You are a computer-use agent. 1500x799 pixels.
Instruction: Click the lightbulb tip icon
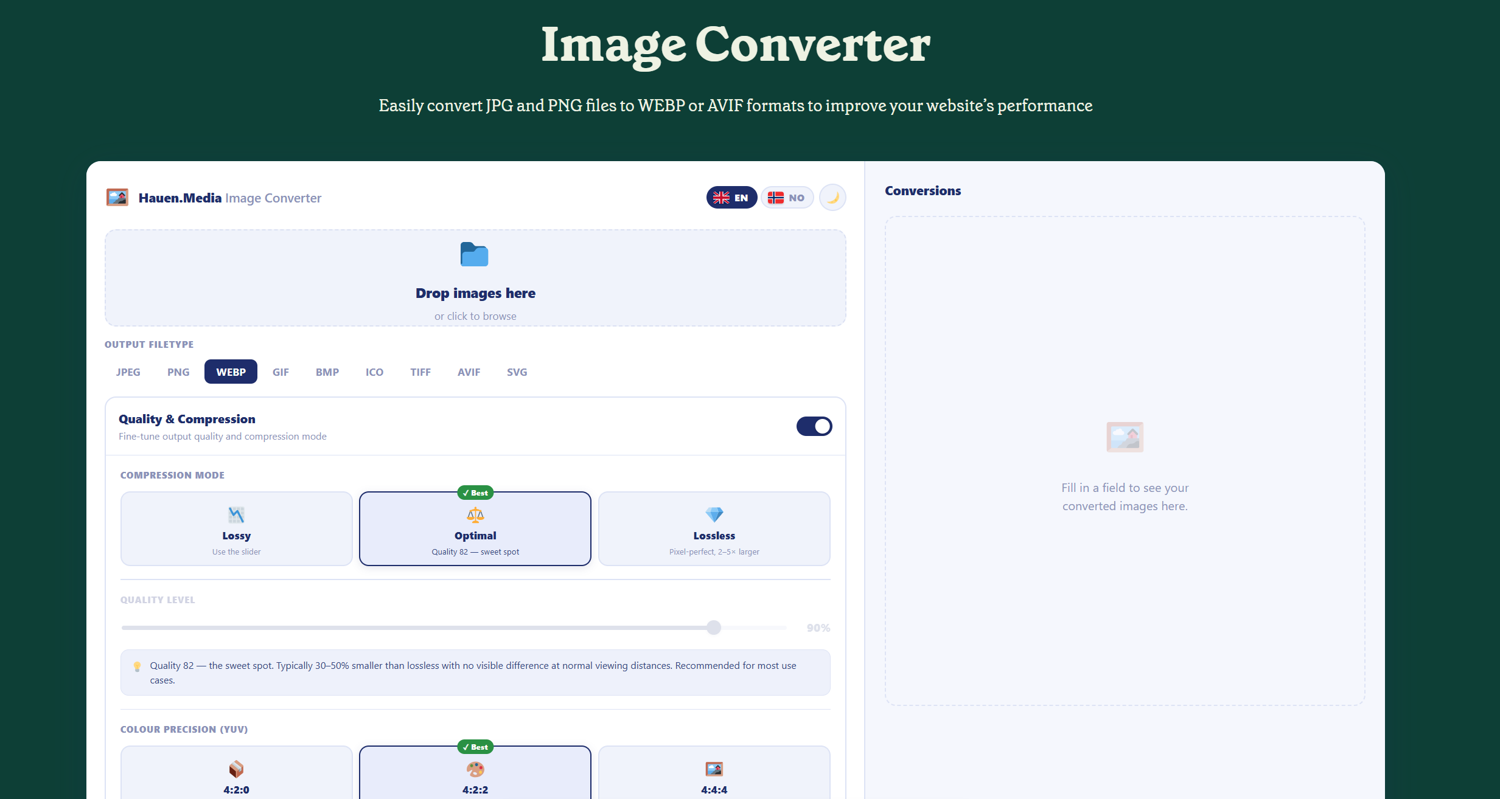tap(137, 666)
